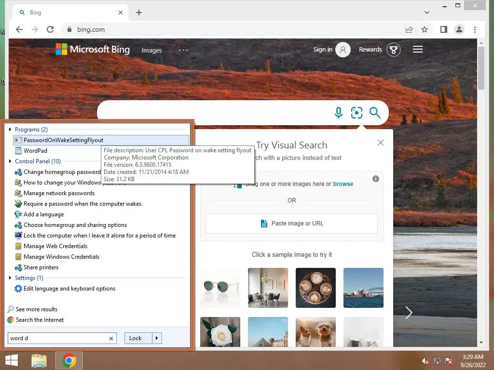
Task: Click the browse link
Action: 343,184
